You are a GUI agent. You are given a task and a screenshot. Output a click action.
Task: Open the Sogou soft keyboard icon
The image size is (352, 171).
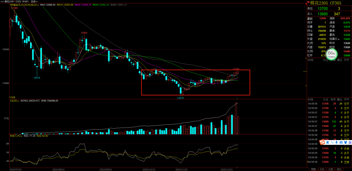pyautogui.click(x=341, y=143)
